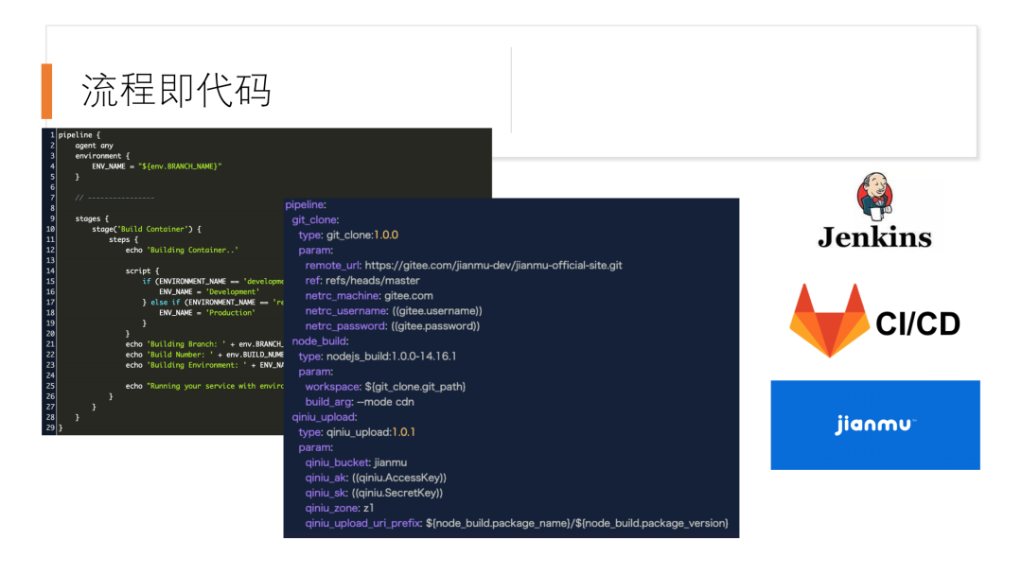Click 'pipeline {' on Jenkinsfile line 1
This screenshot has width=1022, height=575.
[x=79, y=135]
